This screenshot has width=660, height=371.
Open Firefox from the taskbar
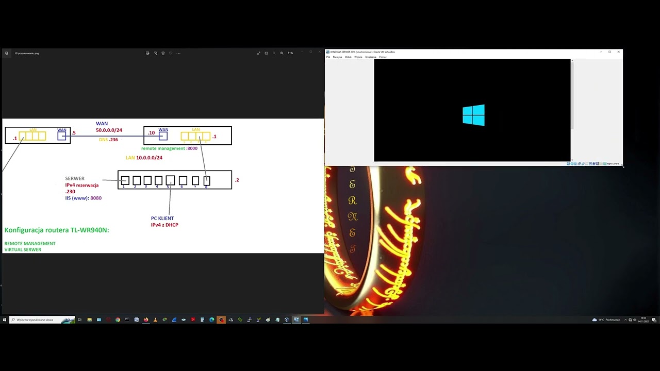click(146, 319)
